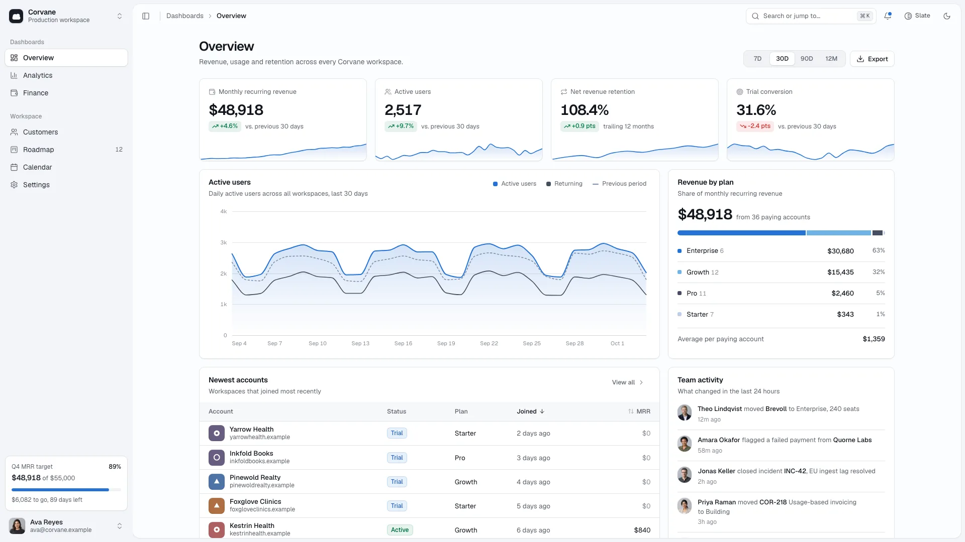
Task: Click the Trial conversion target icon
Action: coord(740,92)
